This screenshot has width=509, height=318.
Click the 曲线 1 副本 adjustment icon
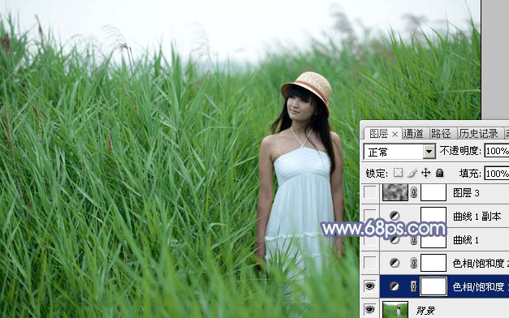pyautogui.click(x=395, y=216)
